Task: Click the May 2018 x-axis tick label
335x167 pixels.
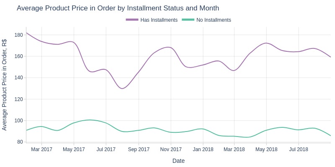Action: point(266,149)
